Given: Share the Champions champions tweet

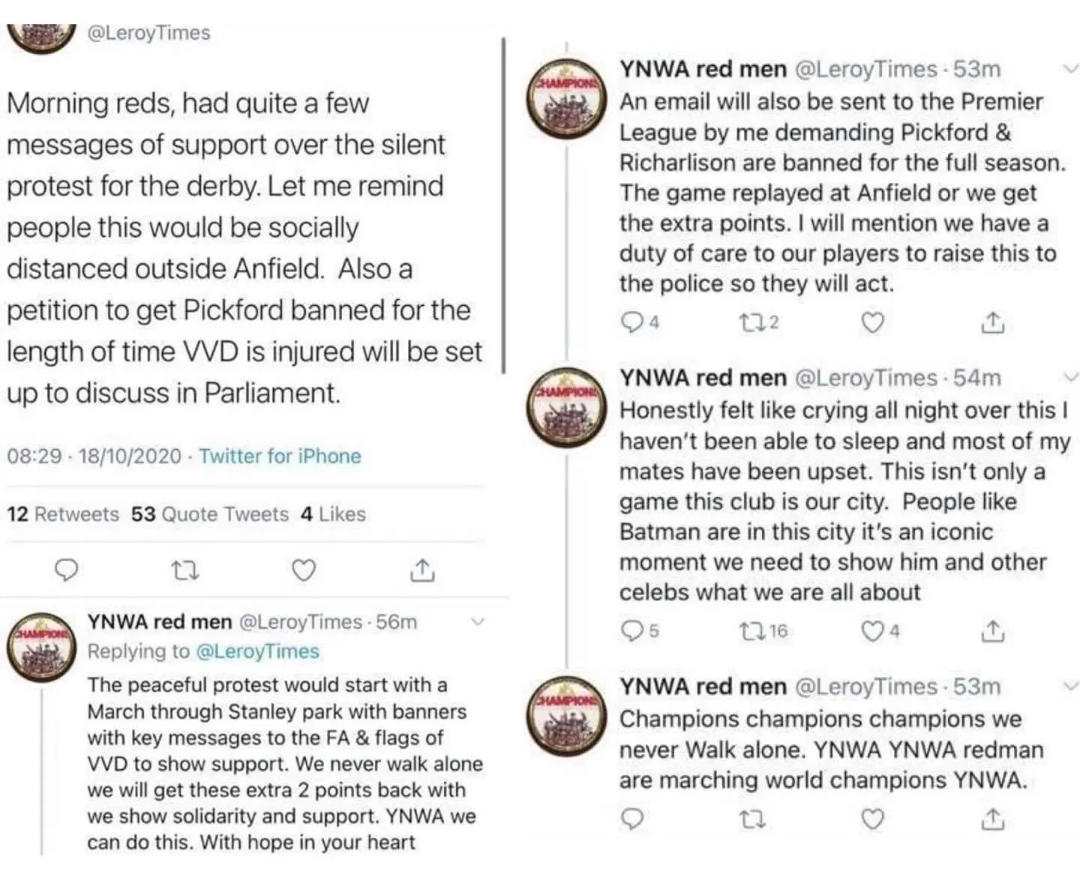Looking at the screenshot, I should [x=992, y=819].
